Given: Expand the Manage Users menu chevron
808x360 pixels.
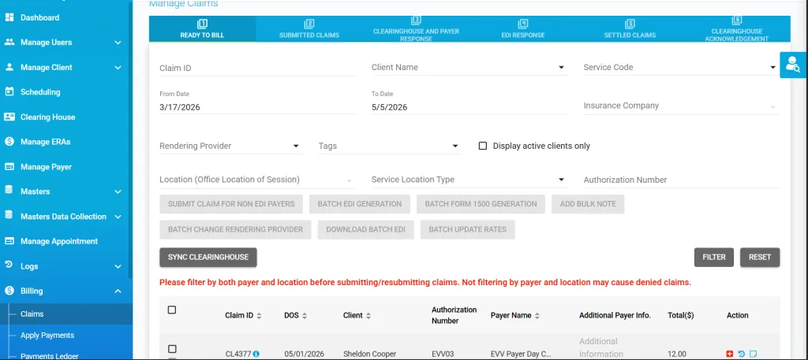Looking at the screenshot, I should 118,43.
